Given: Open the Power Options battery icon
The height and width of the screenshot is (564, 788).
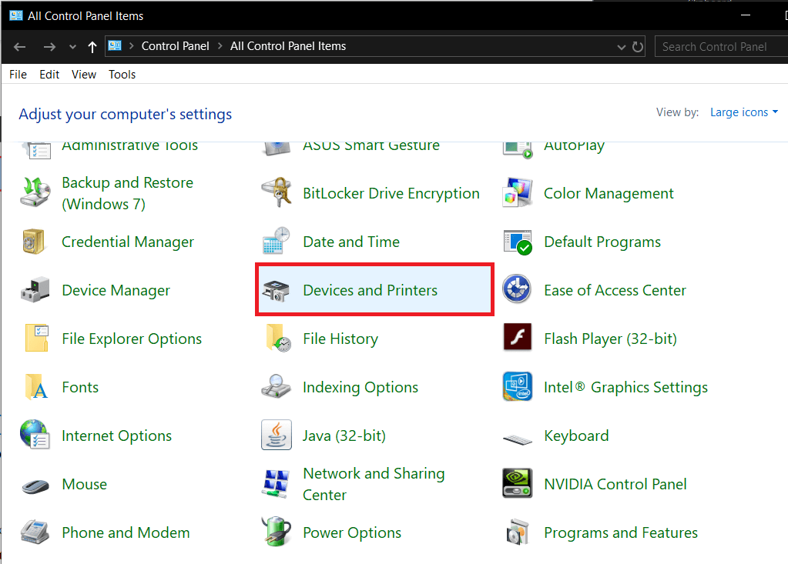Looking at the screenshot, I should [276, 532].
